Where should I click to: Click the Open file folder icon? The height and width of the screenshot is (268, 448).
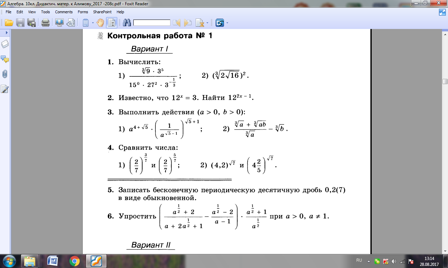coord(9,23)
